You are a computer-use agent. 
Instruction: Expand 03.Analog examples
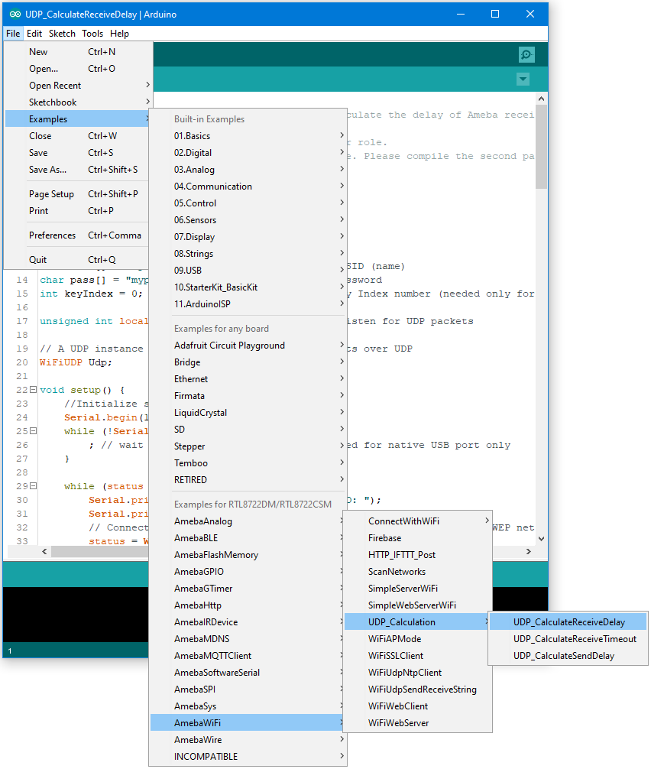point(248,169)
